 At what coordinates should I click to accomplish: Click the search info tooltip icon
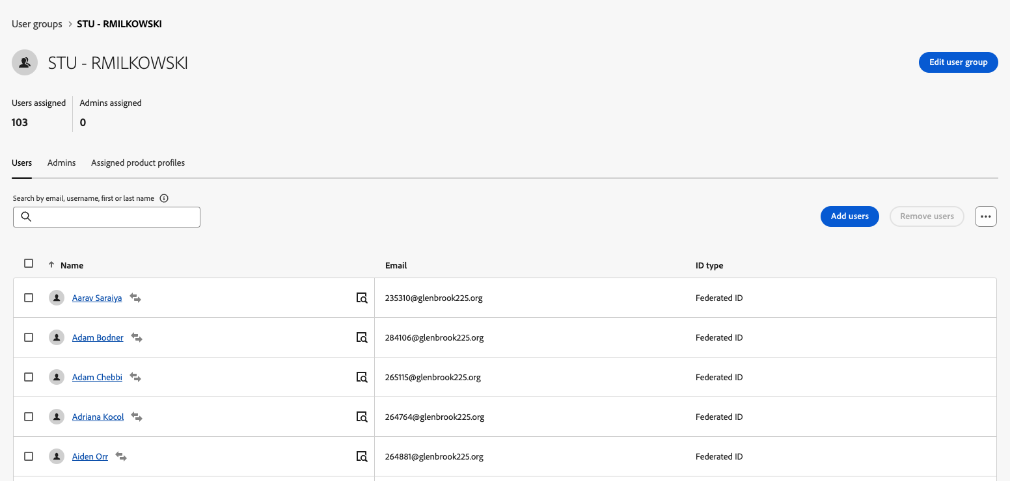[x=164, y=198]
